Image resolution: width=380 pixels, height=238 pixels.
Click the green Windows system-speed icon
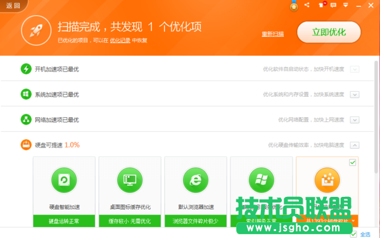pyautogui.click(x=26, y=94)
